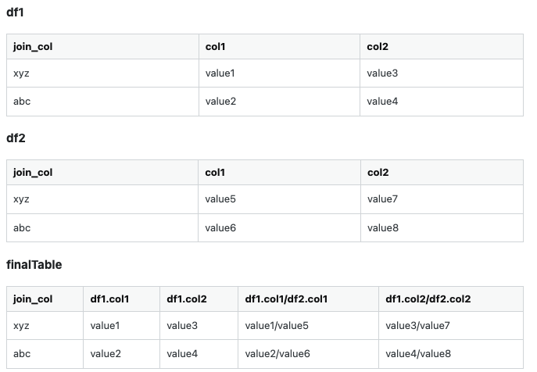Viewport: 537px width, 372px height.
Task: Select the df2 heading text
Action: click(16, 138)
